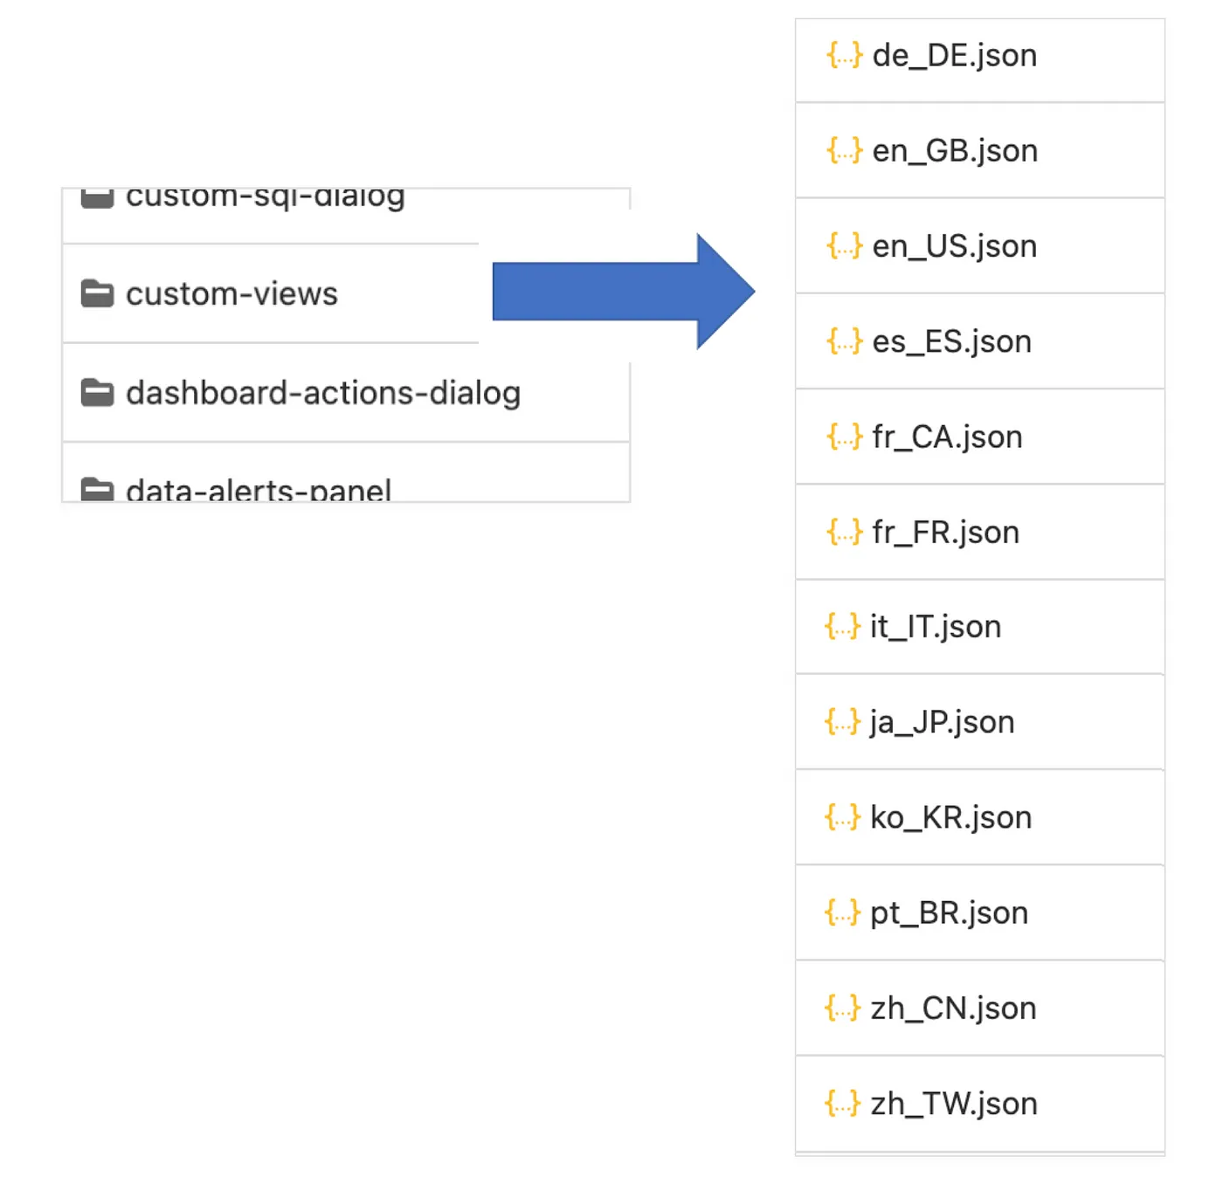1223x1184 pixels.
Task: Click the JSON icon beside de_DE.json
Action: [844, 55]
